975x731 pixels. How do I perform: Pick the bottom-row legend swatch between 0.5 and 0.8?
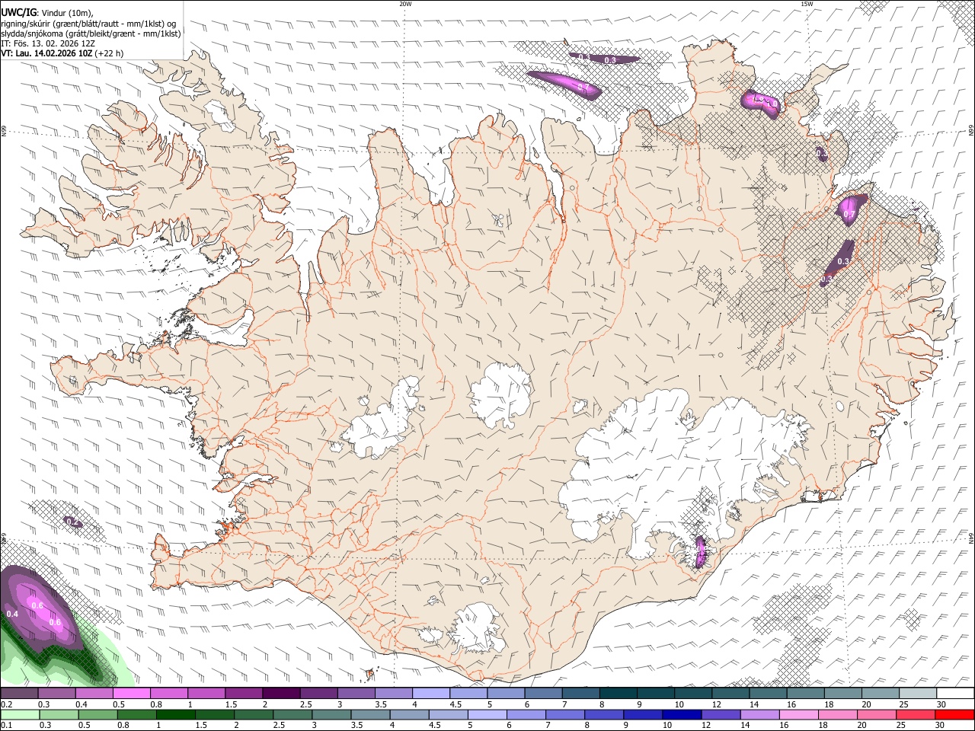coord(97,714)
